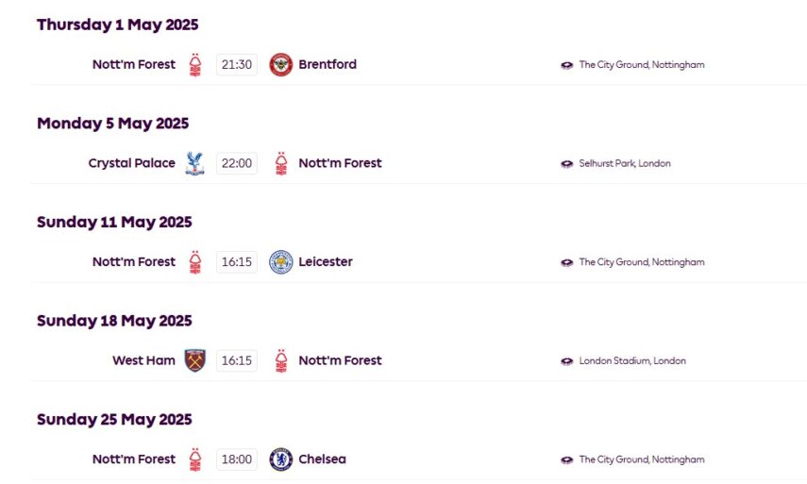Click stadium icon beside London Stadium
The height and width of the screenshot is (484, 807).
(x=566, y=361)
